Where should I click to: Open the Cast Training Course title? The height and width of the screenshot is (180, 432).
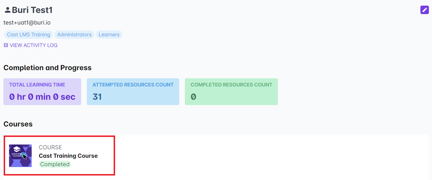[x=68, y=156]
